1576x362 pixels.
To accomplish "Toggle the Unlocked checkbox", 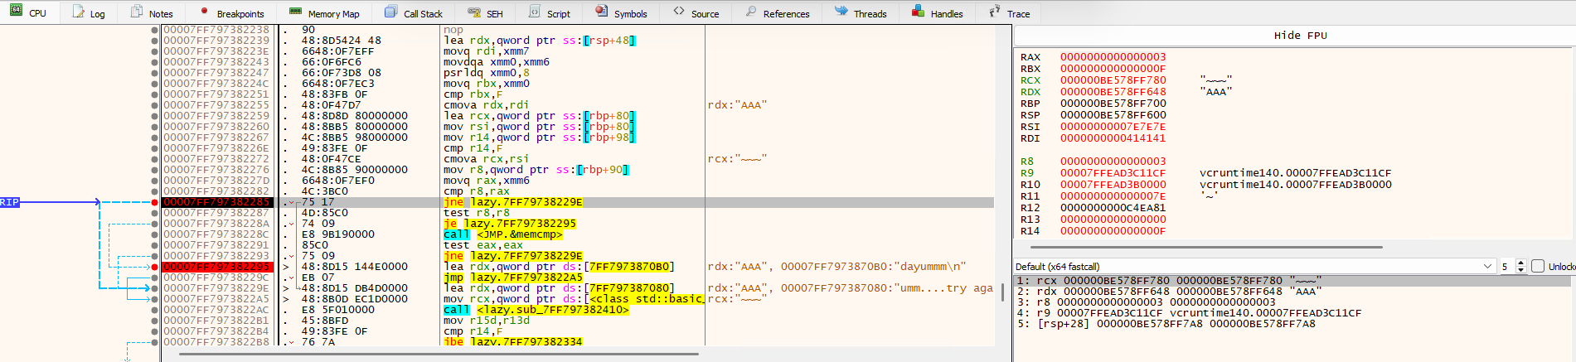I will (x=1538, y=267).
